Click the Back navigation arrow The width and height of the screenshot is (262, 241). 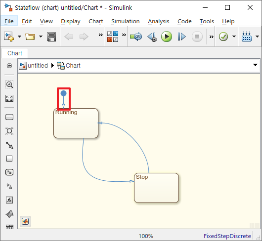(x=69, y=37)
